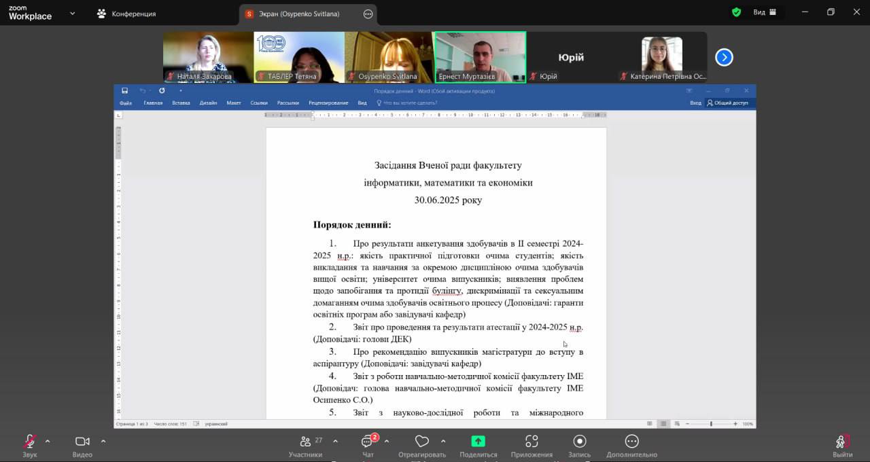Viewport: 870px width, 462px height.
Task: Expand the arrow next to Участники
Action: pyautogui.click(x=335, y=441)
